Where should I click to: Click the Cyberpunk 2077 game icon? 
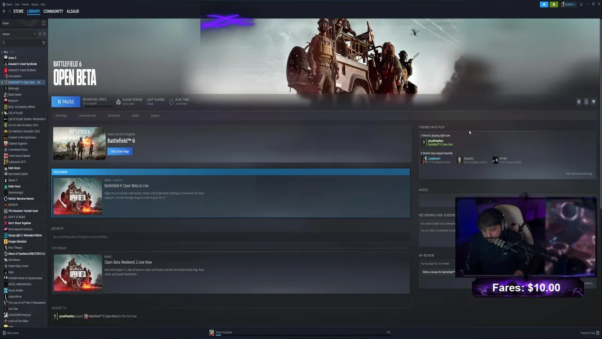point(6,162)
